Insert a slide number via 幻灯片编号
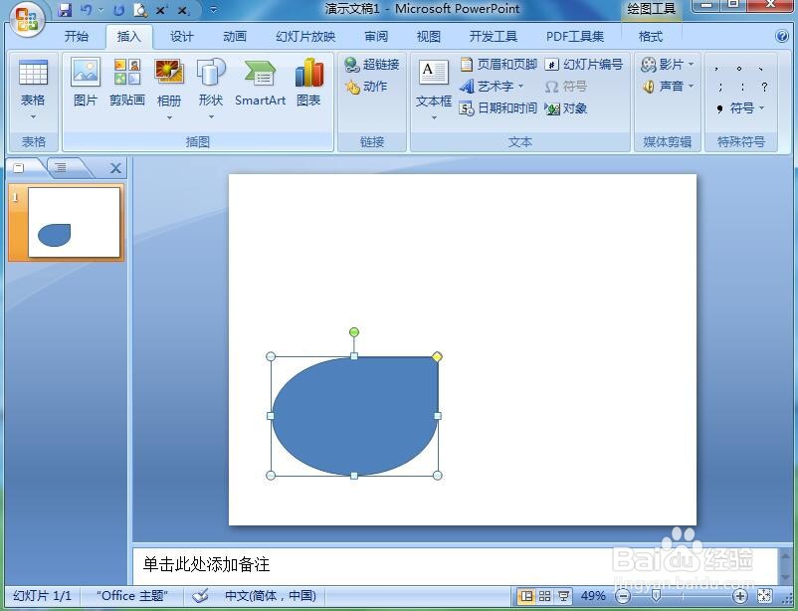 (585, 64)
